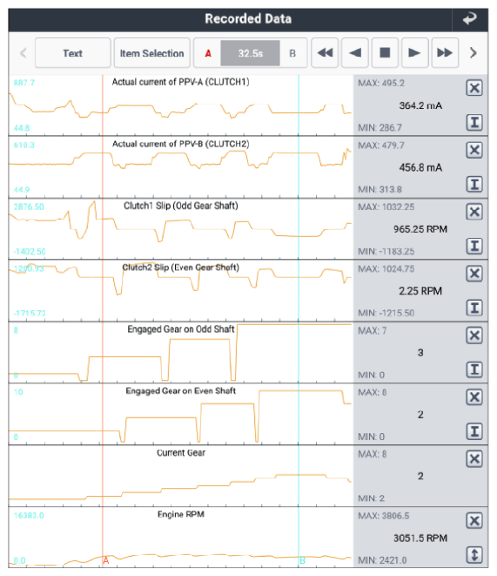Expand toolbar with right chevron

[473, 53]
